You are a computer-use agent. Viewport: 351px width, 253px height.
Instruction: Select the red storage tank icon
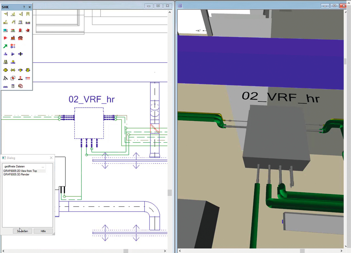point(20,30)
